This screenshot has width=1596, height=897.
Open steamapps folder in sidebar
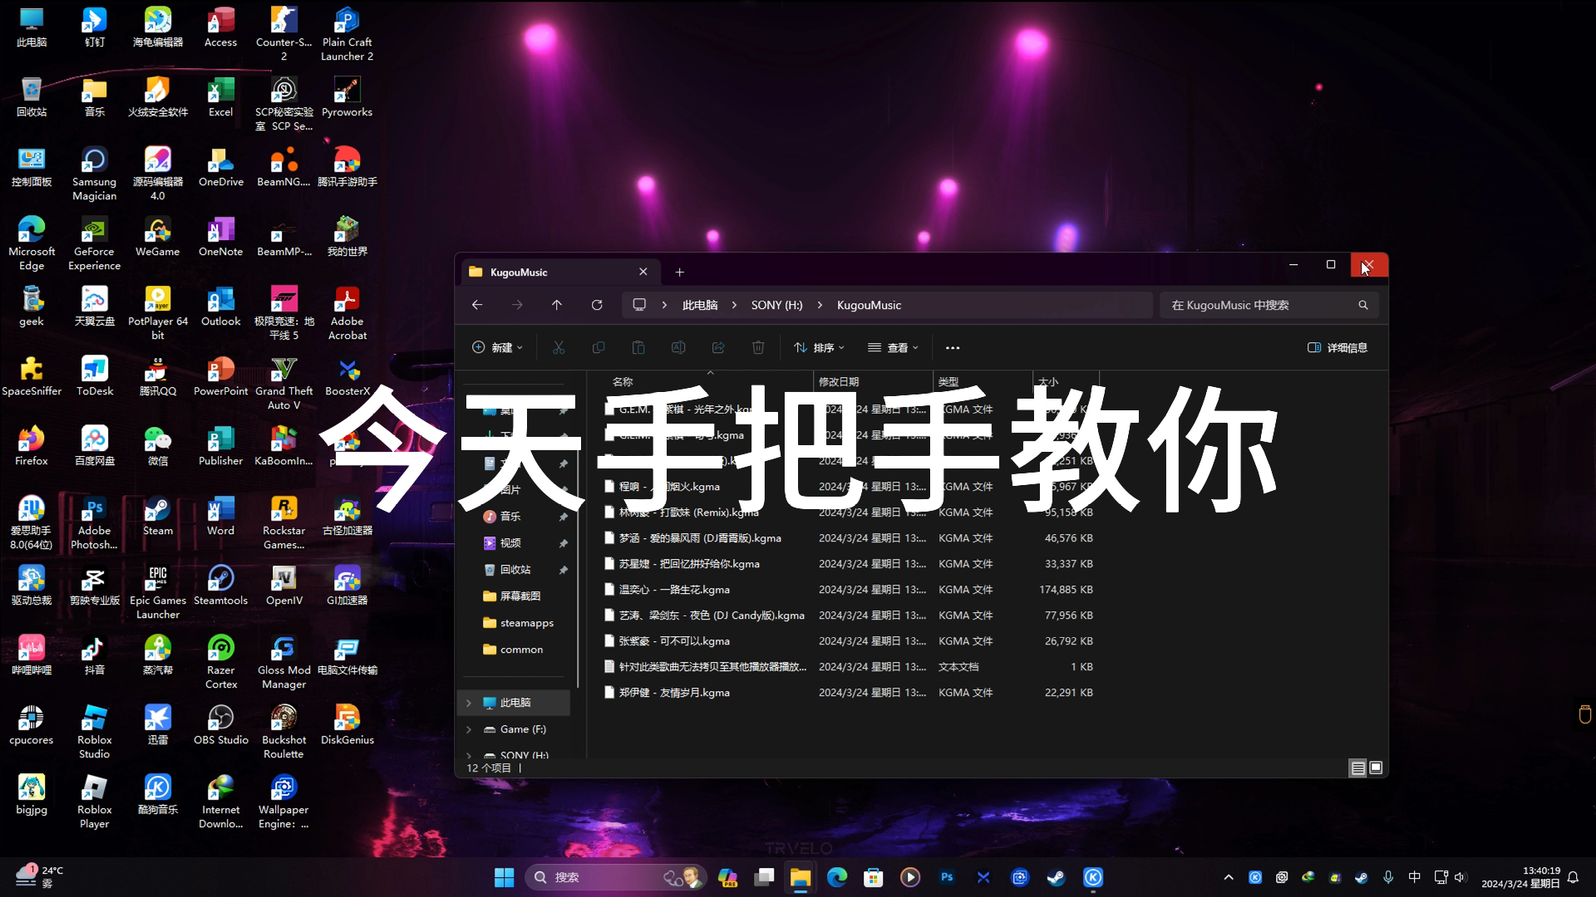click(526, 622)
